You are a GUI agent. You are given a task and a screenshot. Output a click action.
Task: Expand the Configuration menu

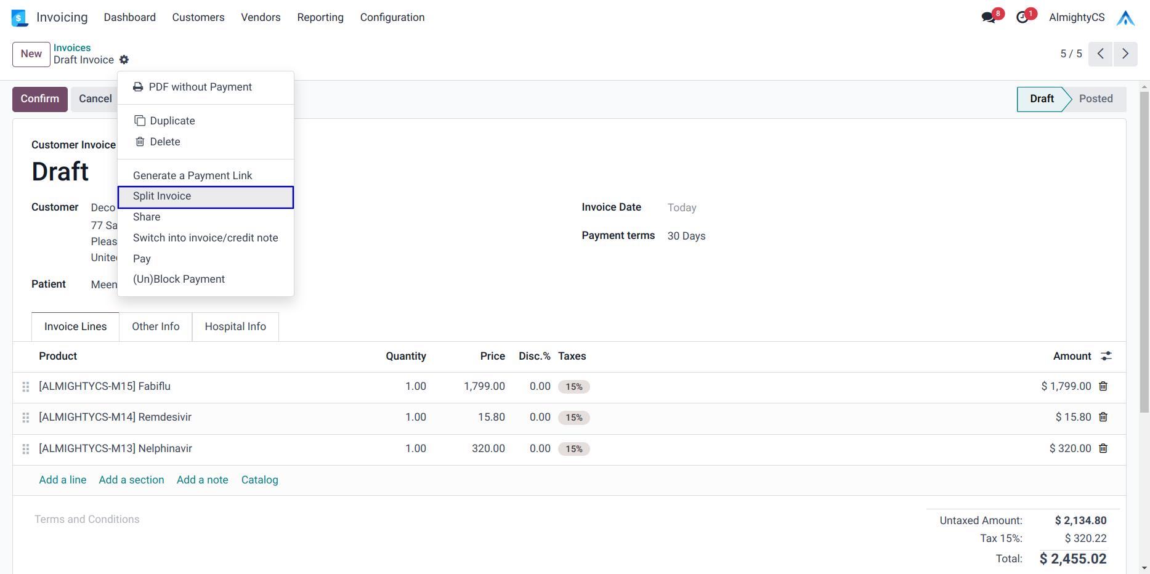(392, 17)
